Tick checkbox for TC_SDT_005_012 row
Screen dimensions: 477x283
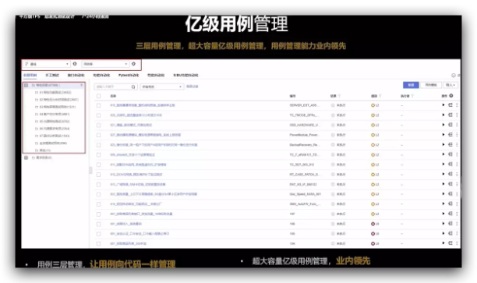(98, 164)
